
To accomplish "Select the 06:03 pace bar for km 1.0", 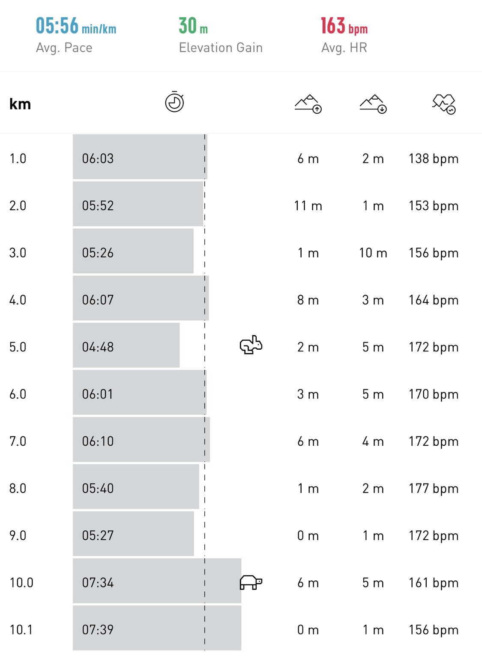I will 140,157.
